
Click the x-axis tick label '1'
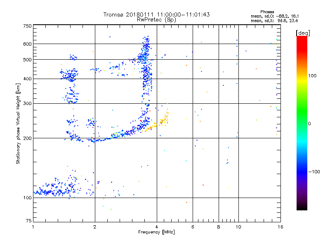pyautogui.click(x=33, y=227)
